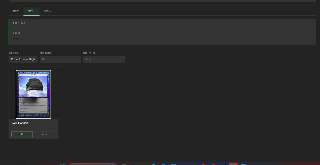Click the LIST button for Rare Hat #13
This screenshot has width=320, height=165.
coord(22,134)
